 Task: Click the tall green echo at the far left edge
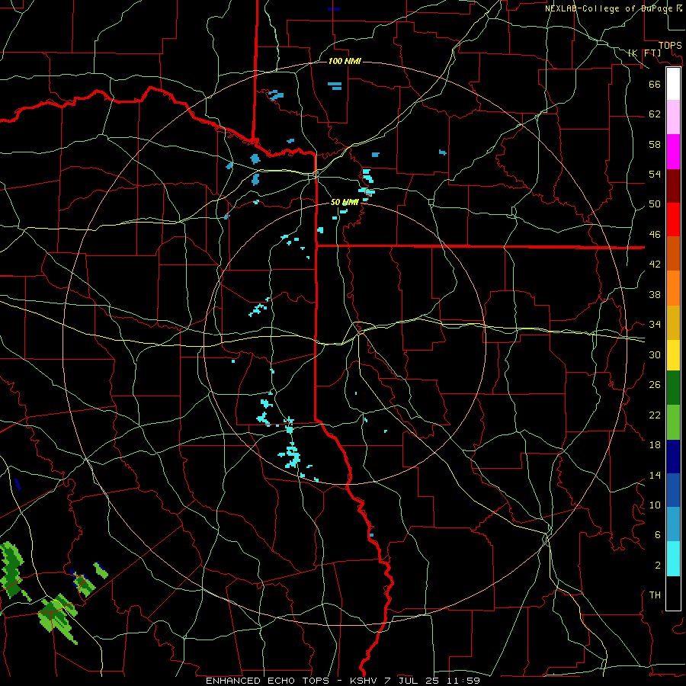[11, 569]
